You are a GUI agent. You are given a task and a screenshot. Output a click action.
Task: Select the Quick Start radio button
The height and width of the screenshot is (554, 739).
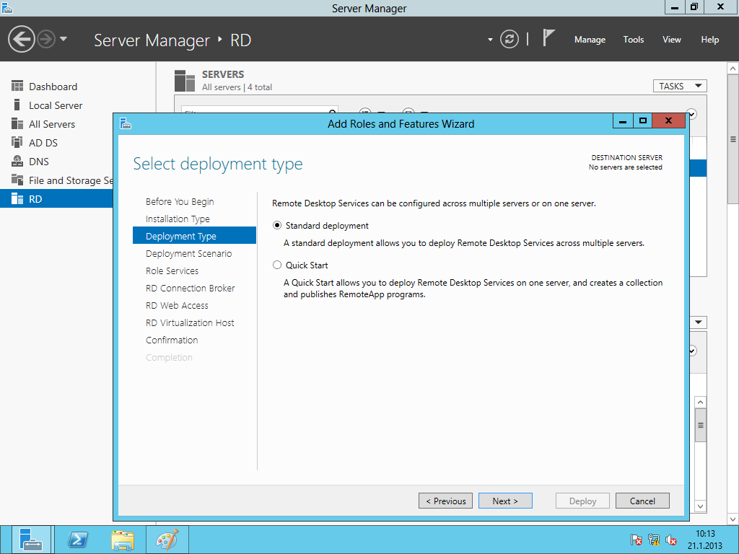pyautogui.click(x=277, y=265)
